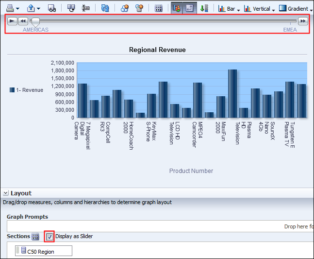Select the C50 Region column item

[44, 251]
